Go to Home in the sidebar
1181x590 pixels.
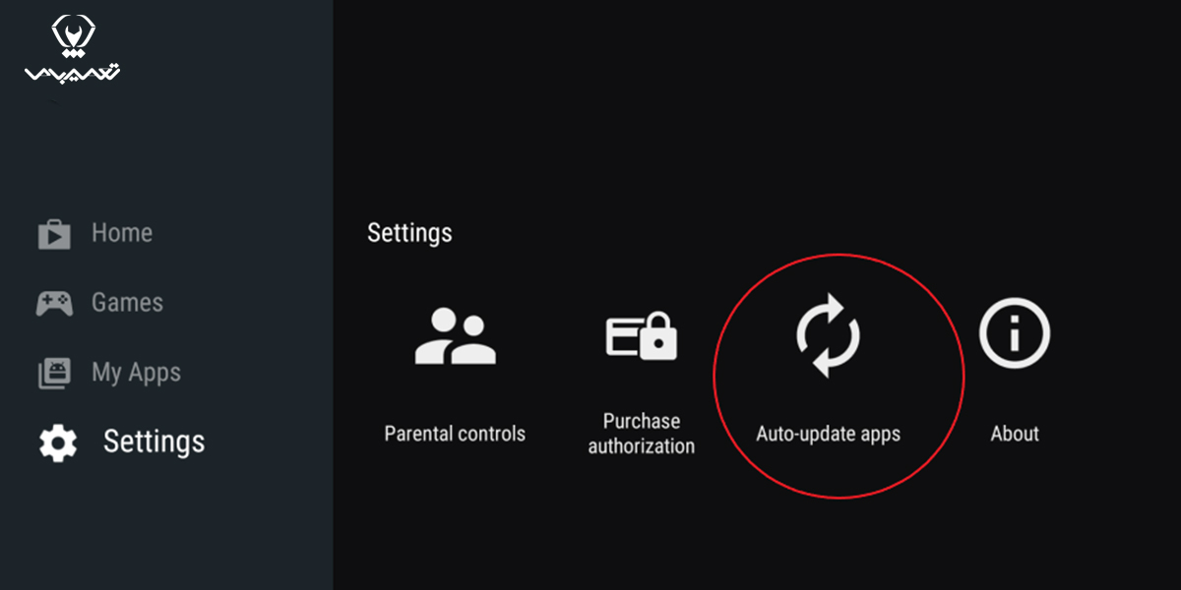click(122, 233)
